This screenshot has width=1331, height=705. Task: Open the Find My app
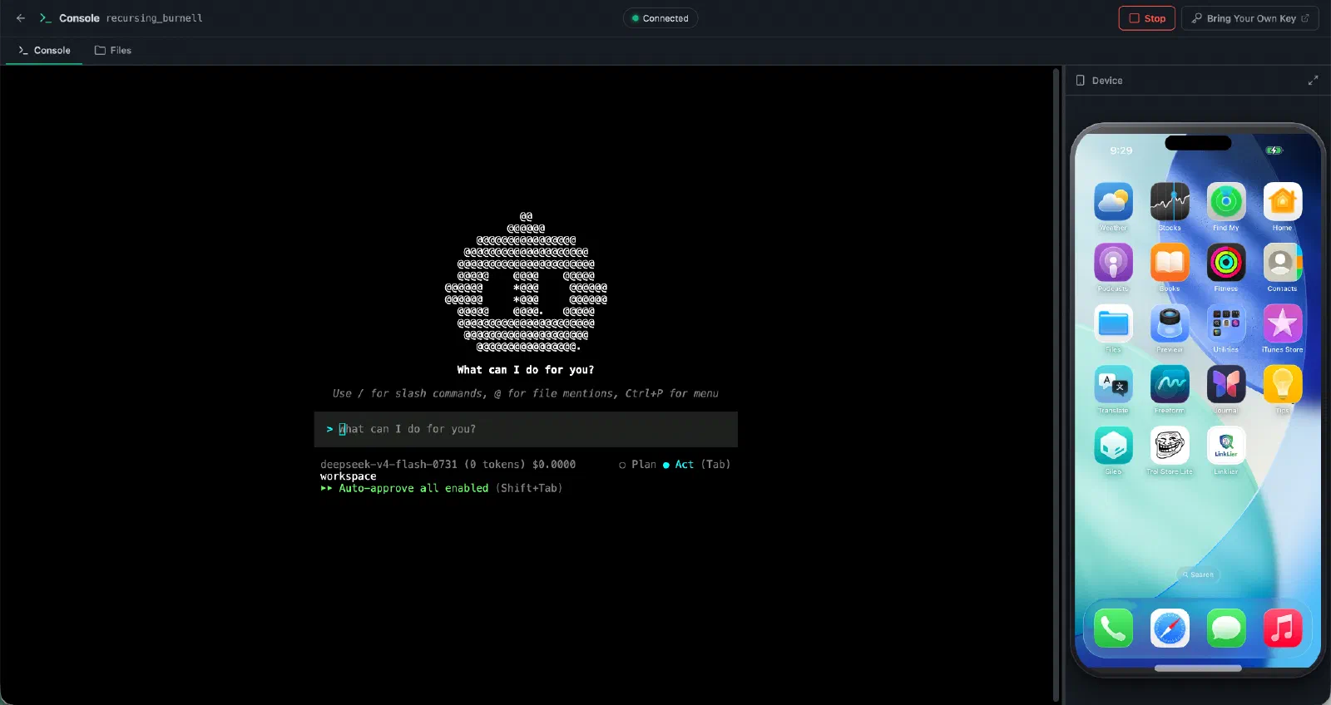click(1226, 201)
